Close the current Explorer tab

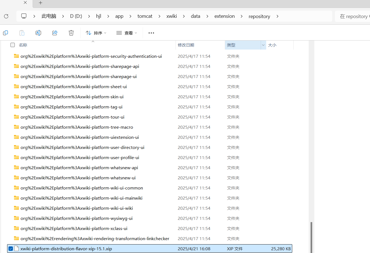[25, 3]
